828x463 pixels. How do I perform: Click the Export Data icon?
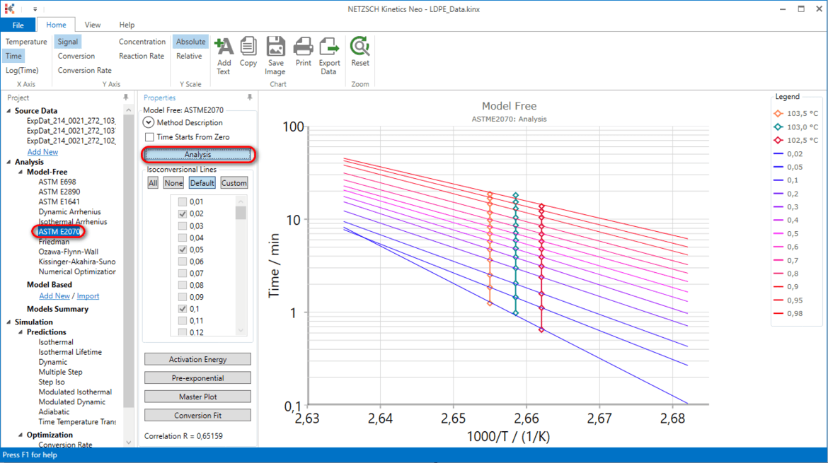(329, 46)
